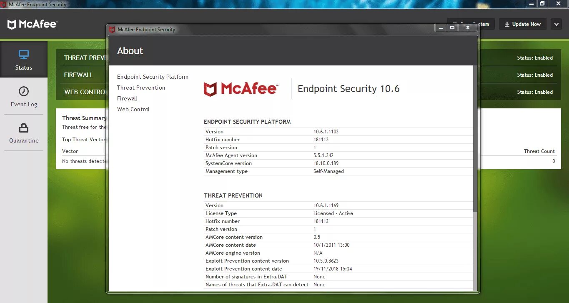Select Web Control in About navigation

[x=133, y=109]
